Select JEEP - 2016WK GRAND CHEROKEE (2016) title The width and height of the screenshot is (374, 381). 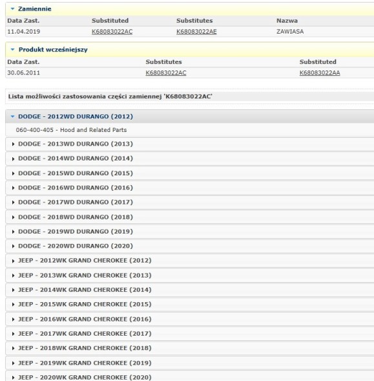[85, 319]
